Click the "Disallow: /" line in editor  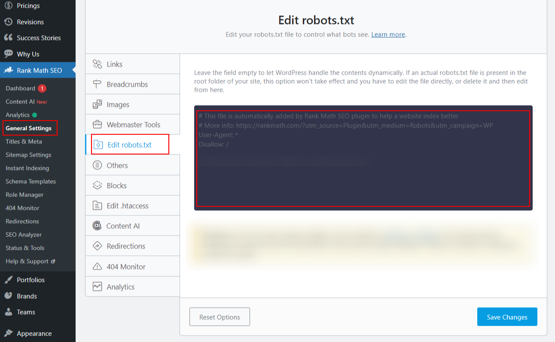click(x=213, y=144)
